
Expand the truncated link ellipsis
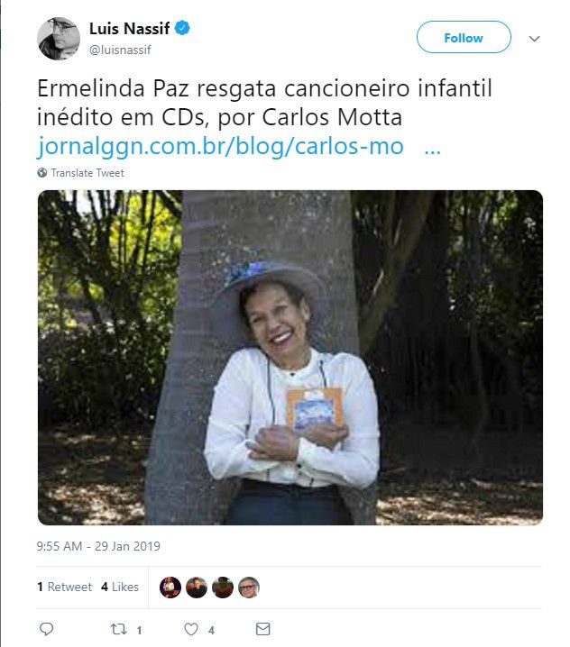pyautogui.click(x=432, y=150)
